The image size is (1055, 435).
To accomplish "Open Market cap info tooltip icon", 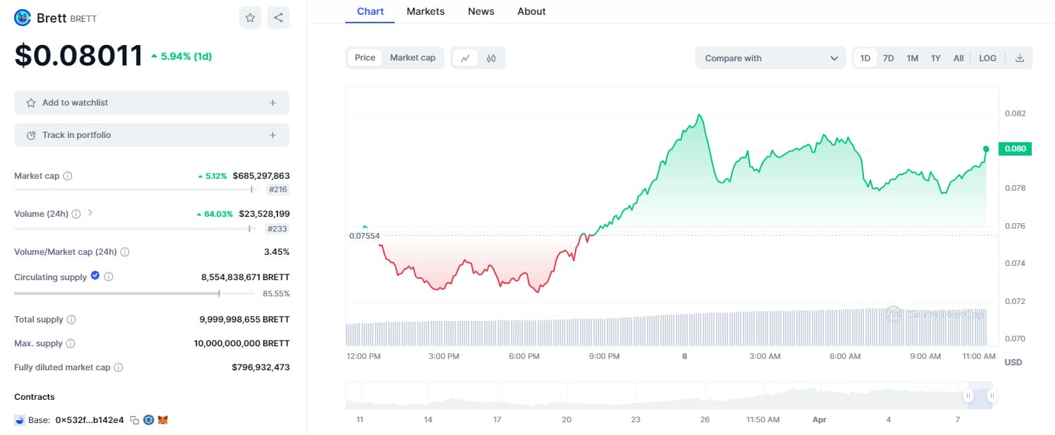I will pos(68,176).
